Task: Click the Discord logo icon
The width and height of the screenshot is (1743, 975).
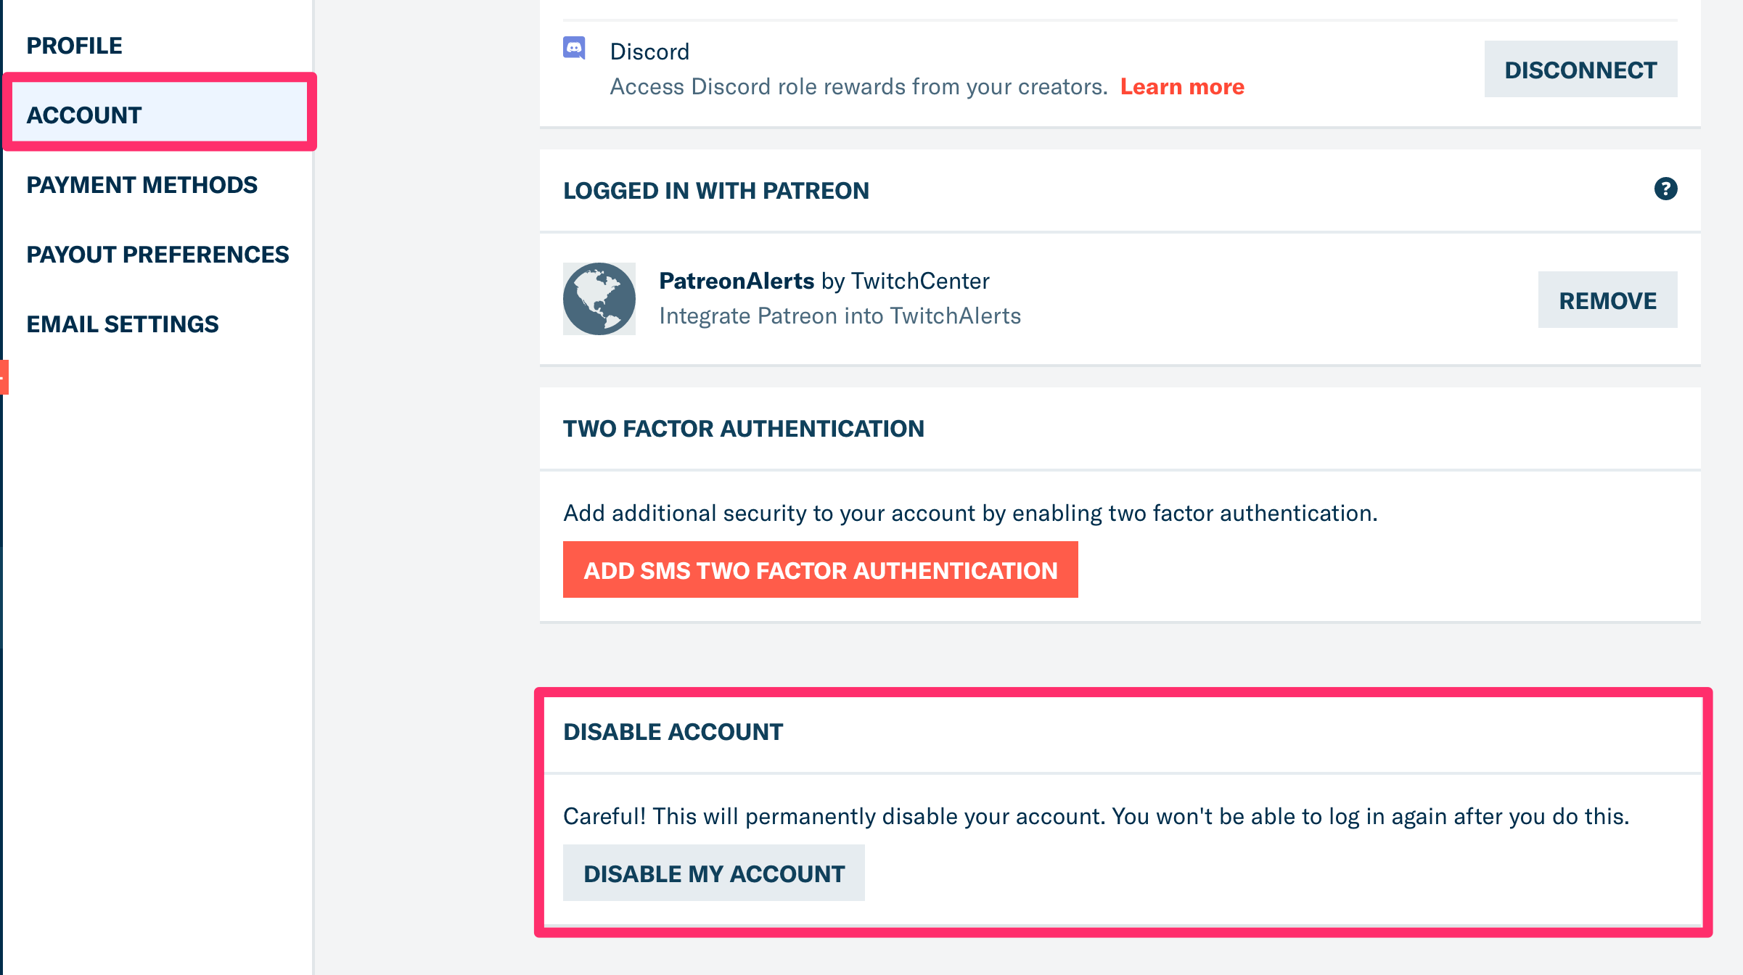Action: coord(574,49)
